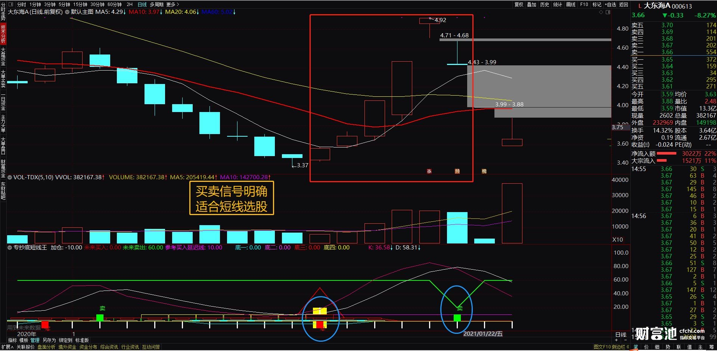Open the 技术分析 left sidebar tab
717x351 pixels.
3,34
